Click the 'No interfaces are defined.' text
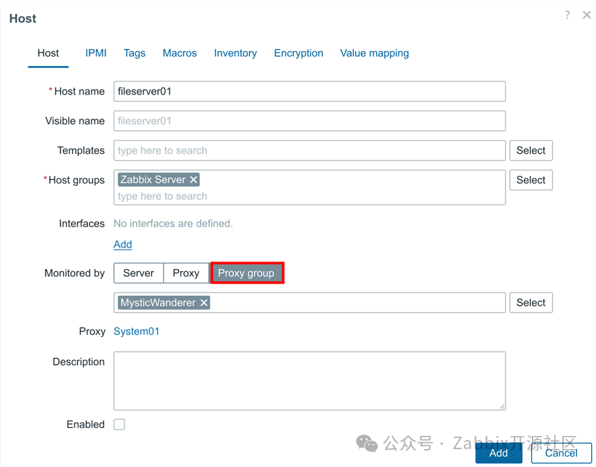Viewport: 596px width, 467px height. (173, 223)
